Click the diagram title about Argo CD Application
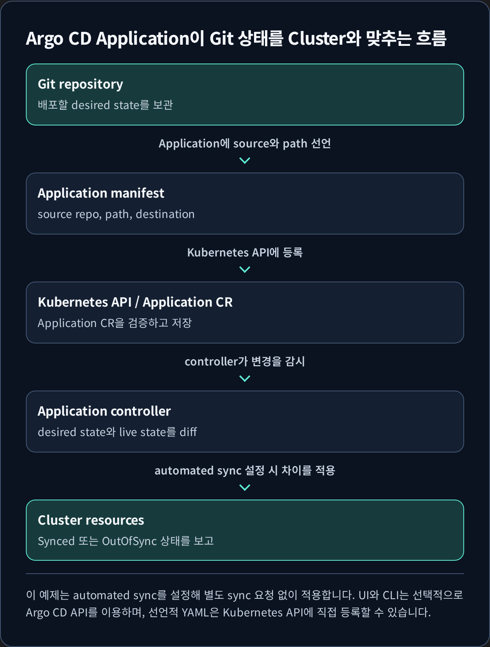Image resolution: width=490 pixels, height=647 pixels. click(x=236, y=38)
